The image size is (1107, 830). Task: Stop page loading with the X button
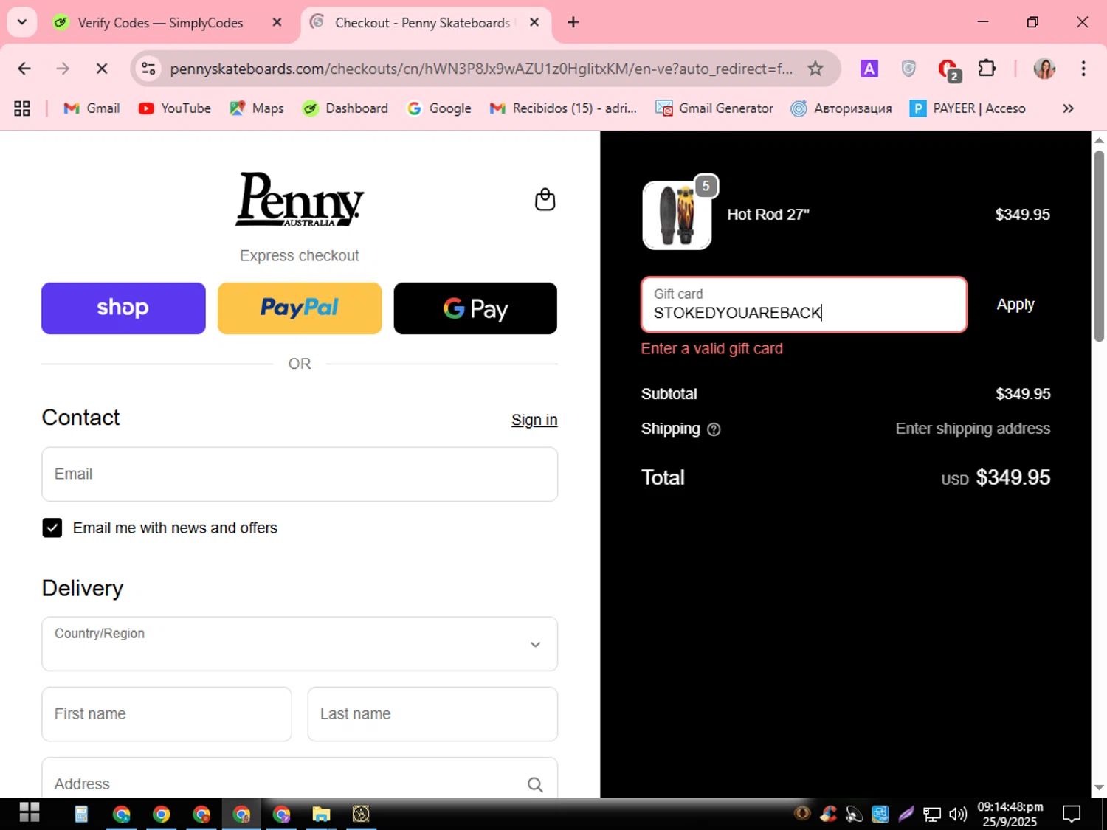102,69
